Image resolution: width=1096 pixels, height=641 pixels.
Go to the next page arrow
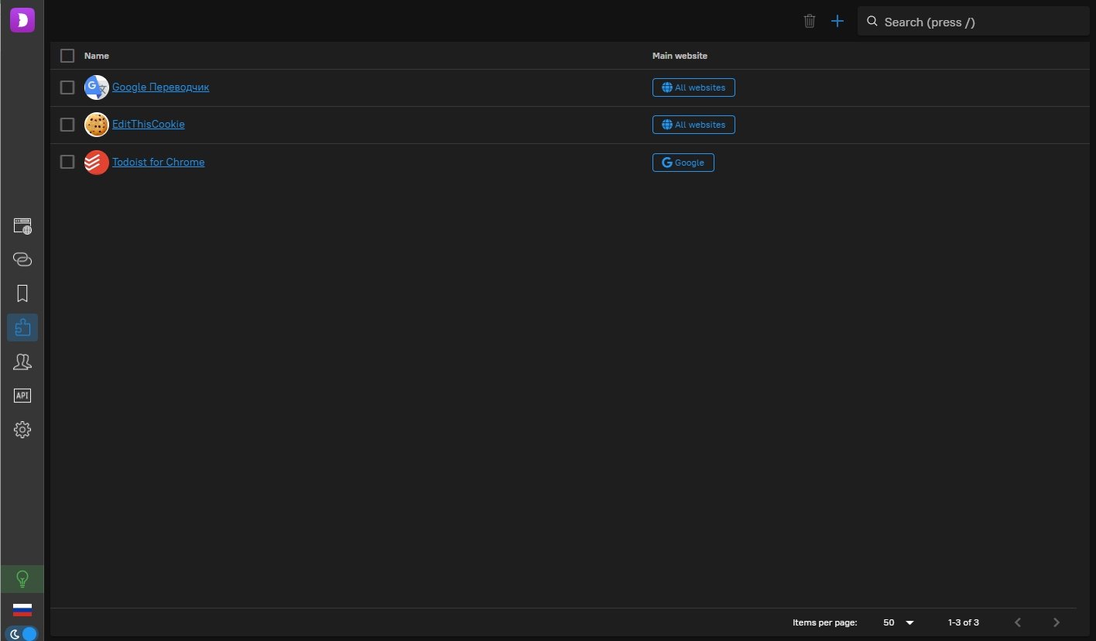click(1057, 622)
